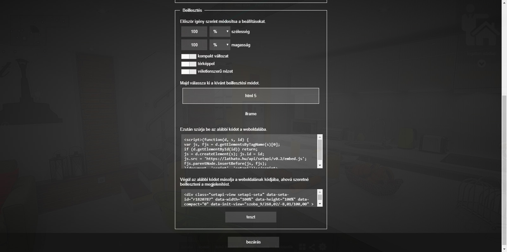Click the page scrollbar down arrow

click(x=504, y=249)
